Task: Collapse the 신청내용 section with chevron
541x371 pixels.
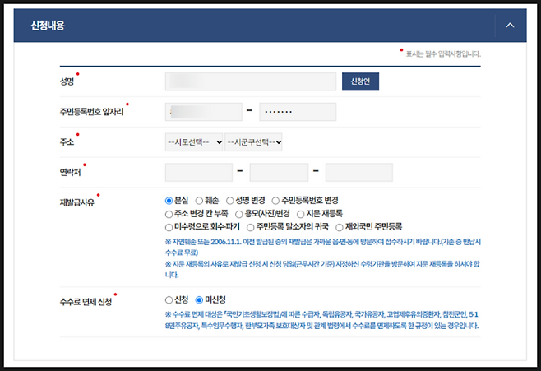Action: [510, 25]
